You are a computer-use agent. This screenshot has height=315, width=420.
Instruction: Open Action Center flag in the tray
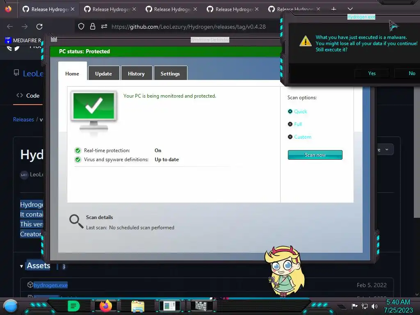coord(355,306)
